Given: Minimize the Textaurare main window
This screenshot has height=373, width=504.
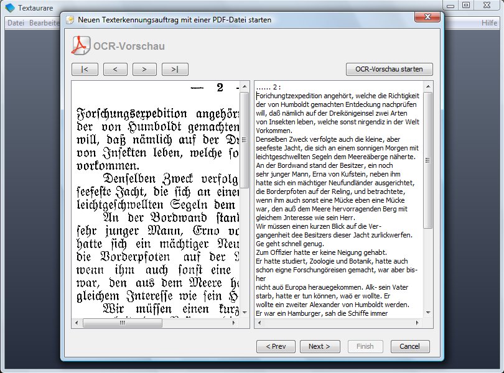Looking at the screenshot, I should (450, 5).
